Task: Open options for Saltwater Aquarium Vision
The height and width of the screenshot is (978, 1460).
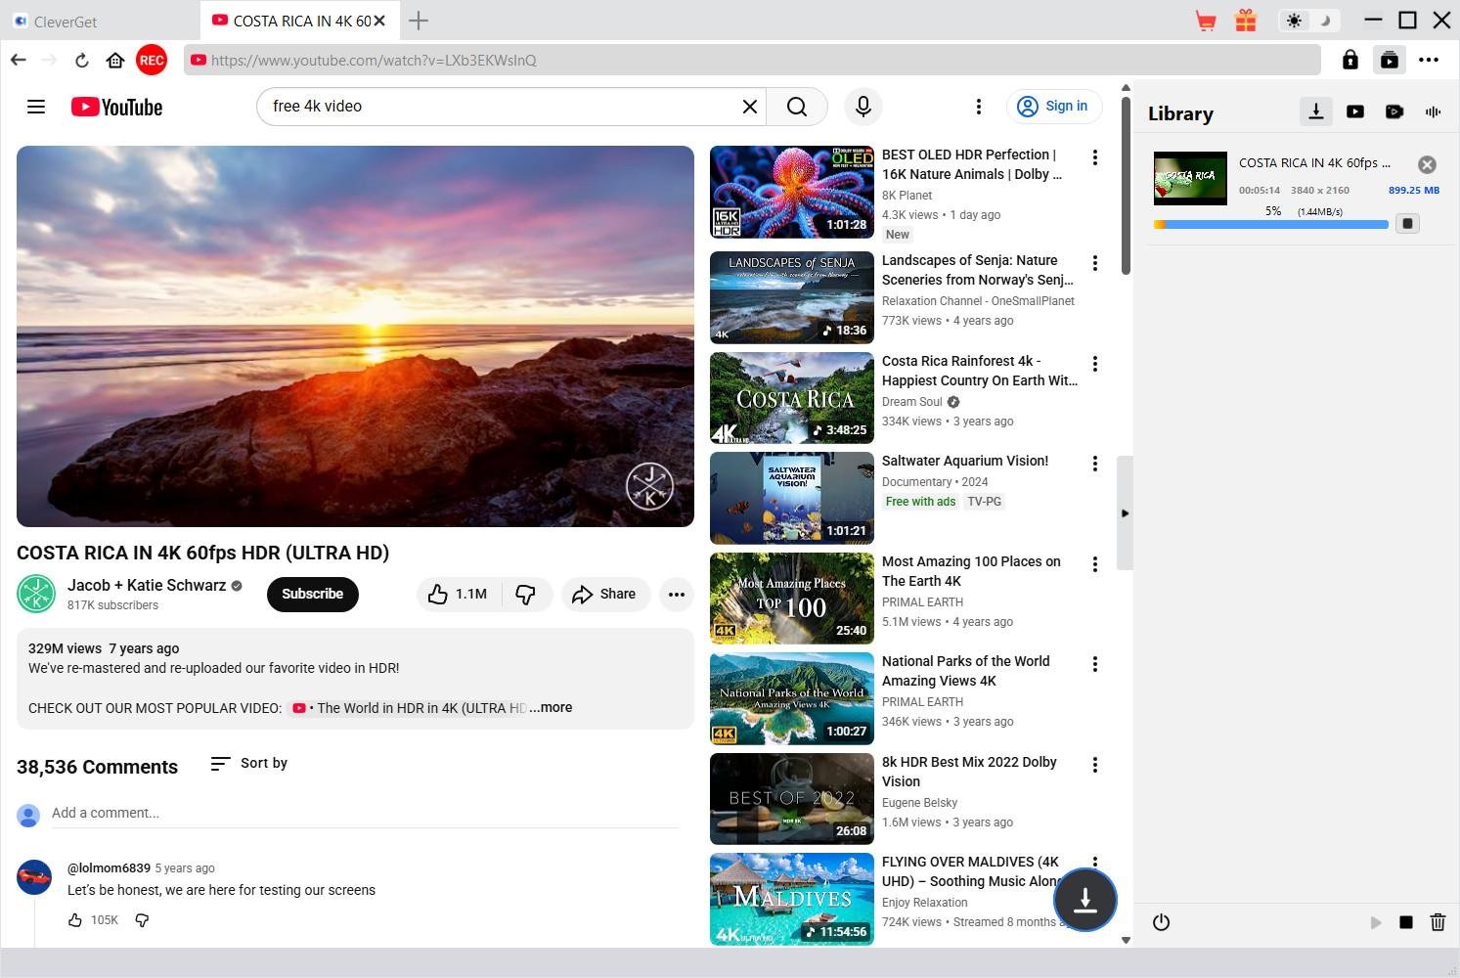Action: 1095,464
